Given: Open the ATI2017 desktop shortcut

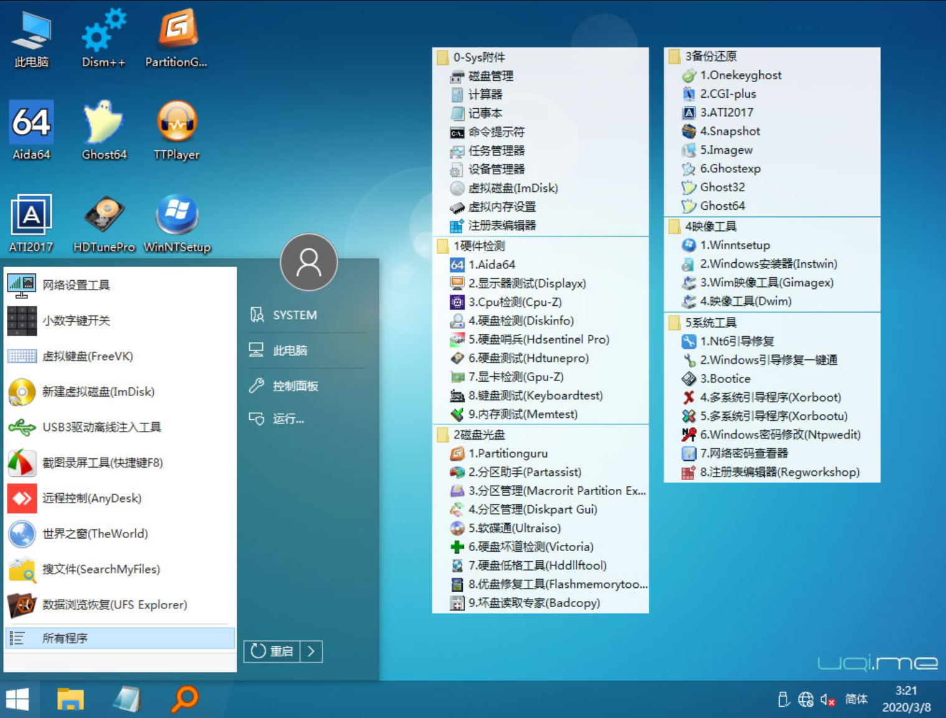Looking at the screenshot, I should pos(31,223).
